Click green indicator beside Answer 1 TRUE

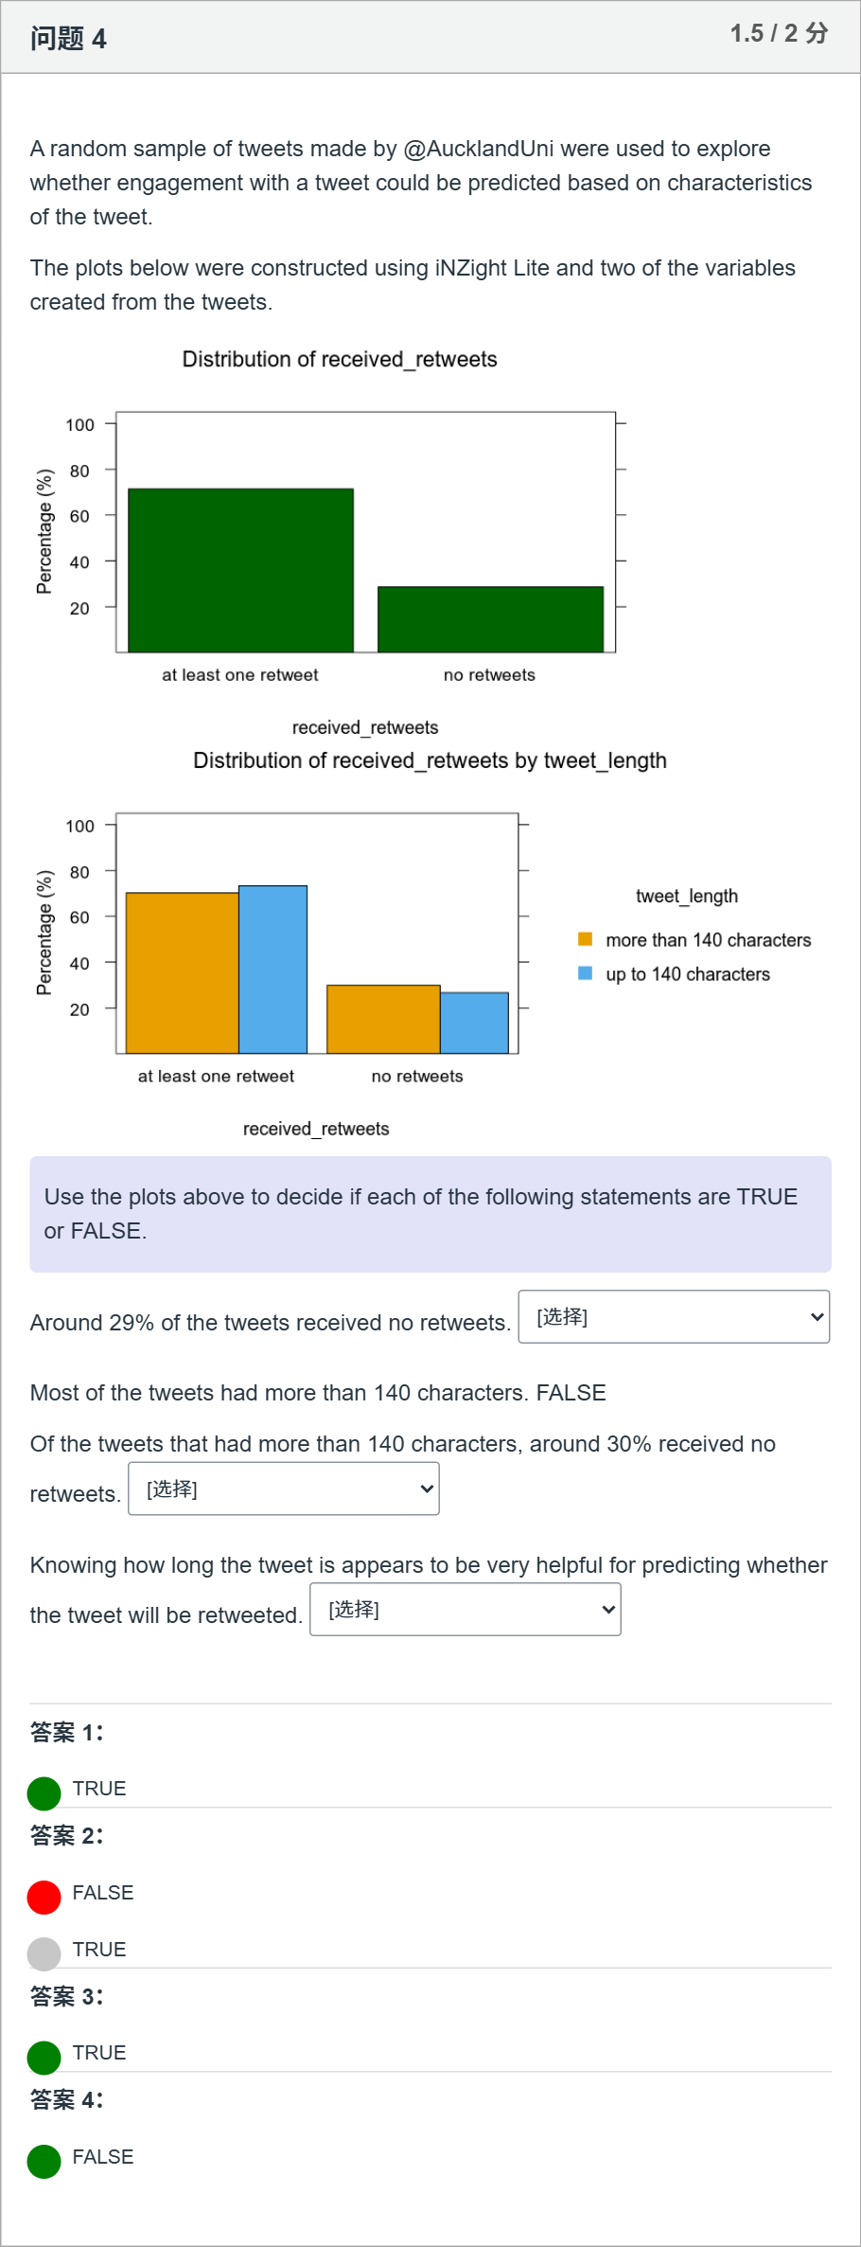pyautogui.click(x=44, y=1792)
